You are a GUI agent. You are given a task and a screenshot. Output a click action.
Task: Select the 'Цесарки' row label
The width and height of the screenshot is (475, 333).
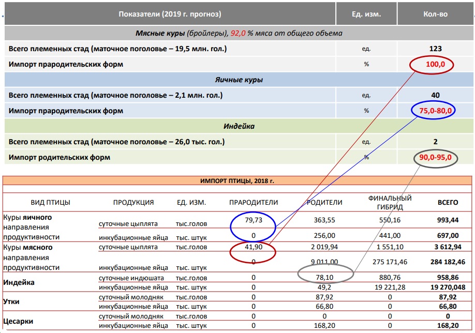click(18, 321)
